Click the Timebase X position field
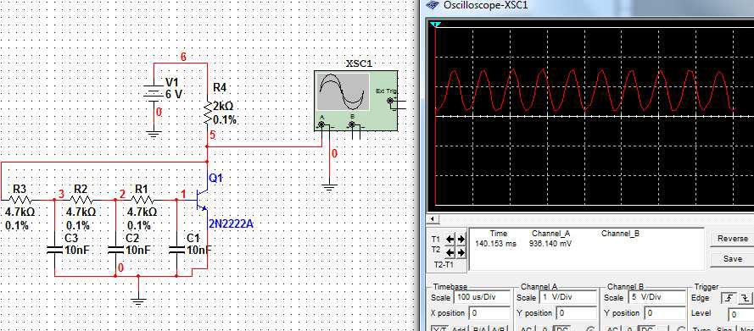The image size is (754, 331). [x=489, y=313]
